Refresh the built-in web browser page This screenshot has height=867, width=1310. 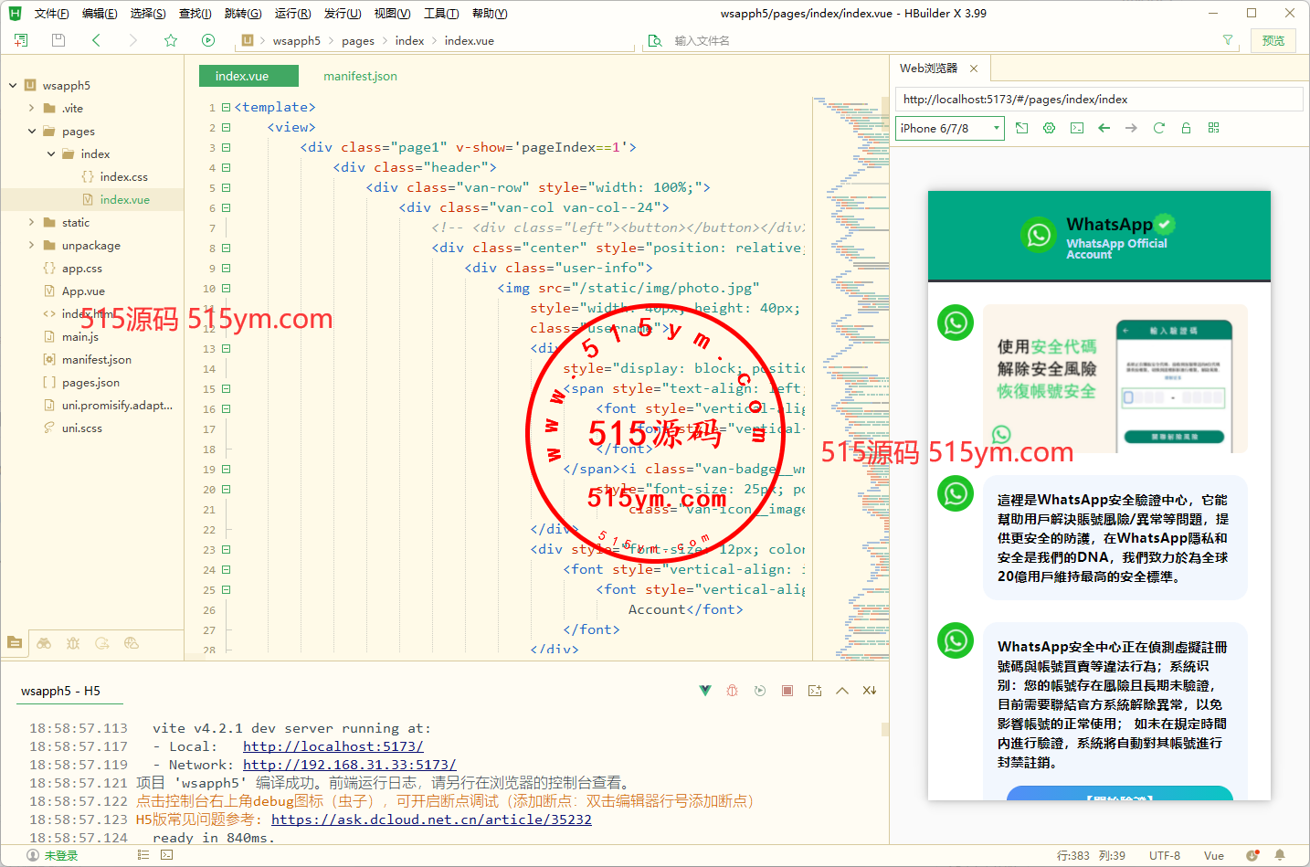pos(1158,128)
